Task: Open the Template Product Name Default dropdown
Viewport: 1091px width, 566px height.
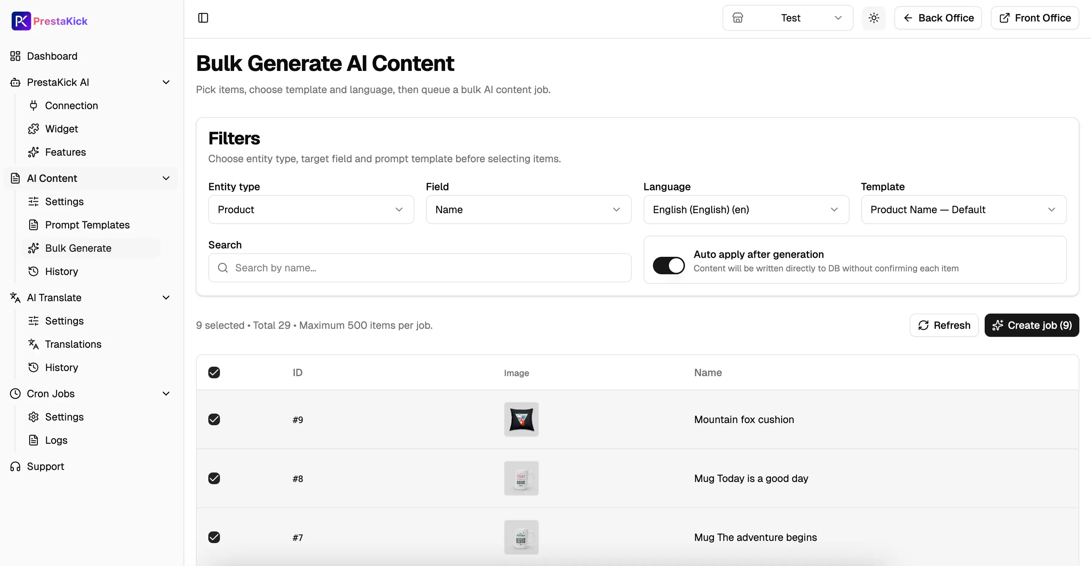Action: click(x=964, y=210)
